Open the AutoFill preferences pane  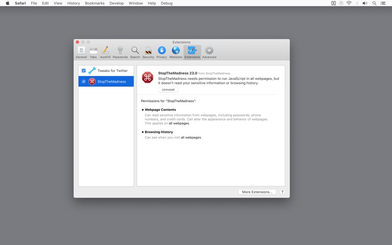click(105, 52)
